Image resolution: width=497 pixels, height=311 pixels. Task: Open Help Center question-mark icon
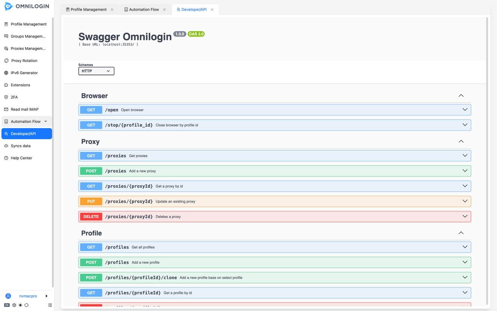coord(6,158)
